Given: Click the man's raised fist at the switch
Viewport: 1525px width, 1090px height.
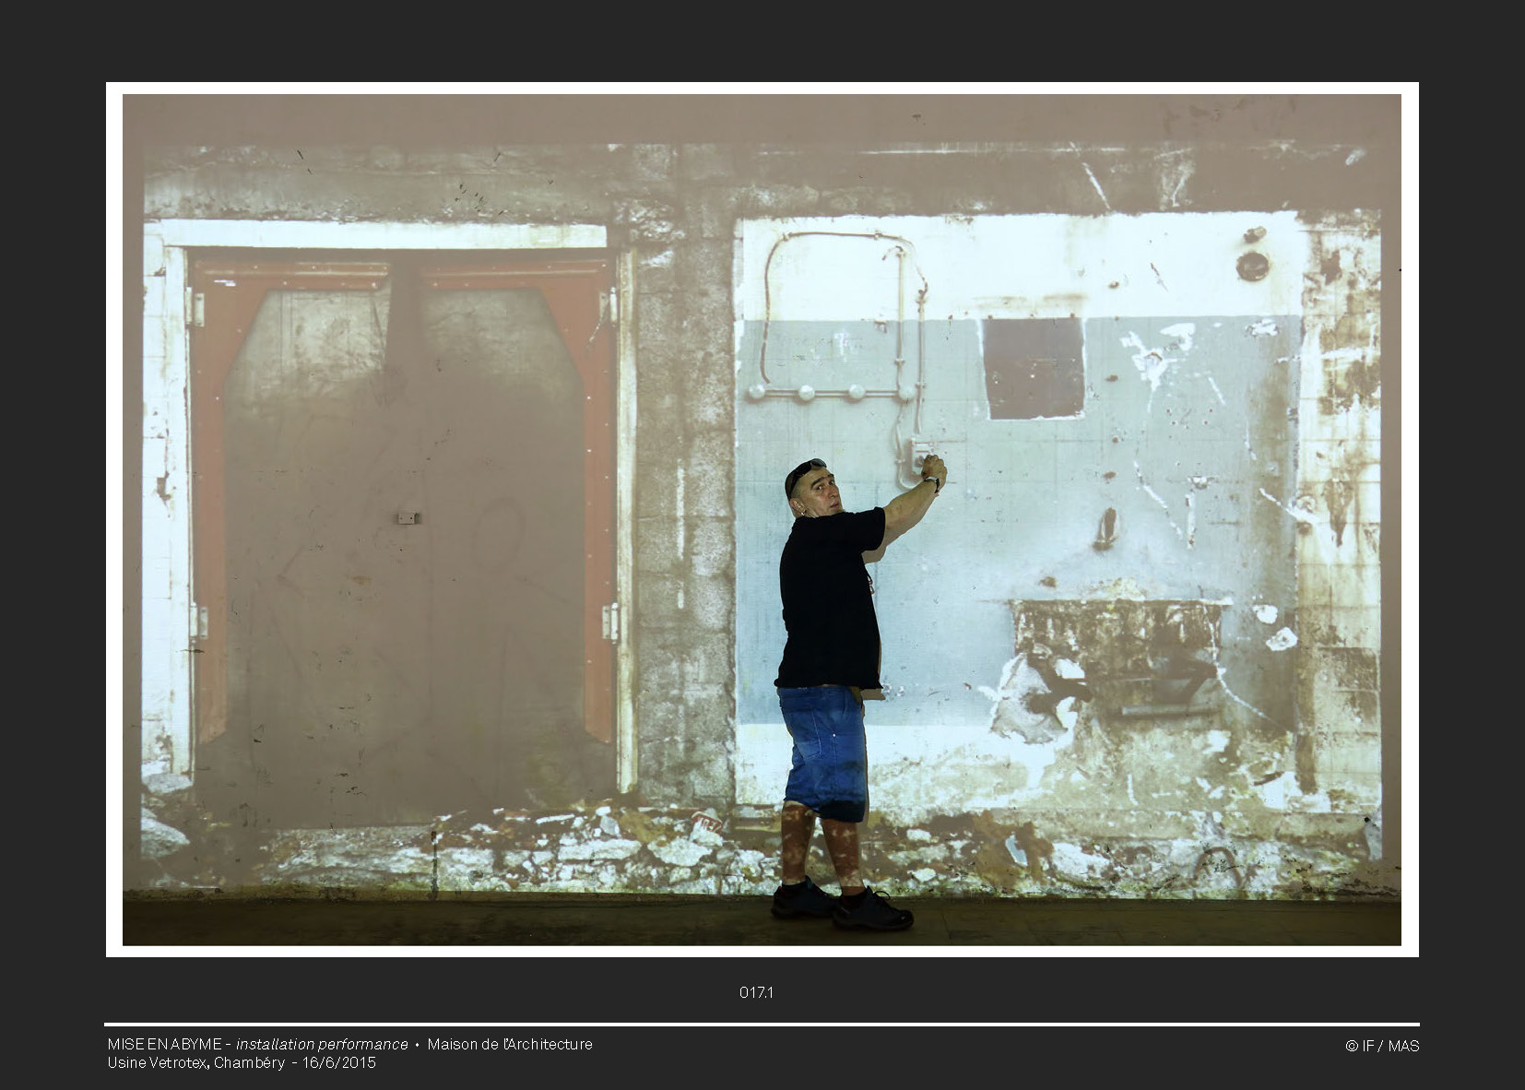Looking at the screenshot, I should point(933,466).
